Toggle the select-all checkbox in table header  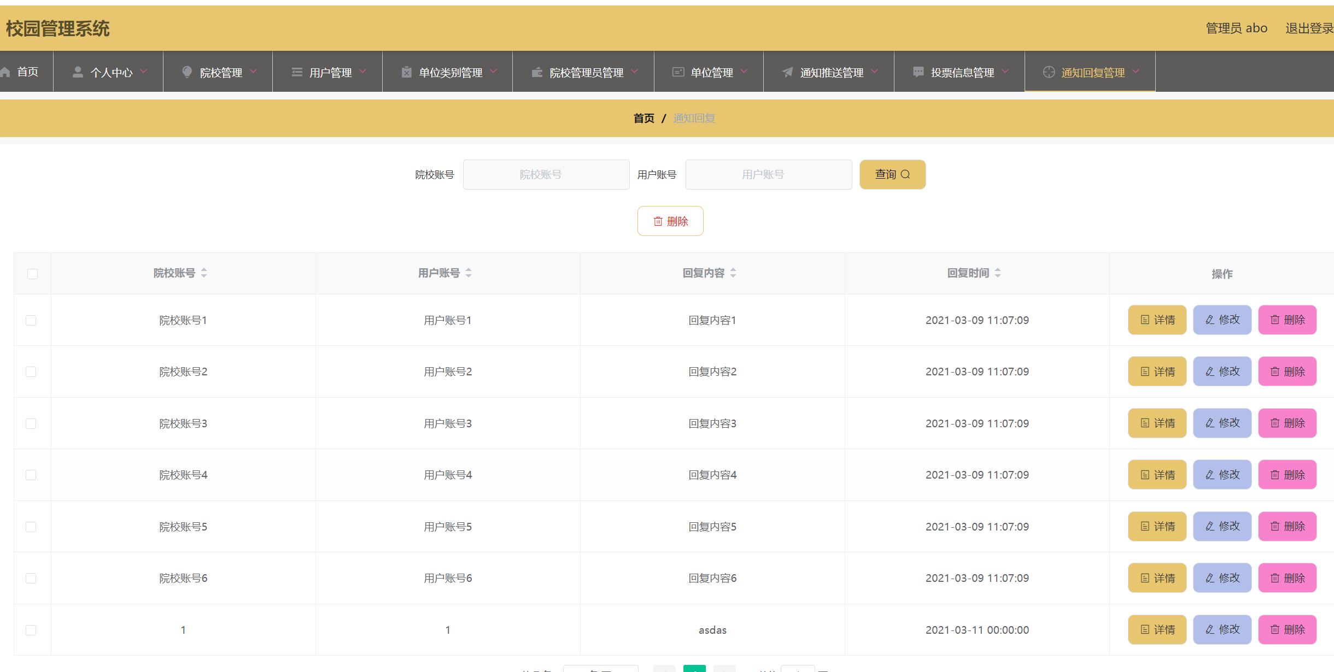32,274
